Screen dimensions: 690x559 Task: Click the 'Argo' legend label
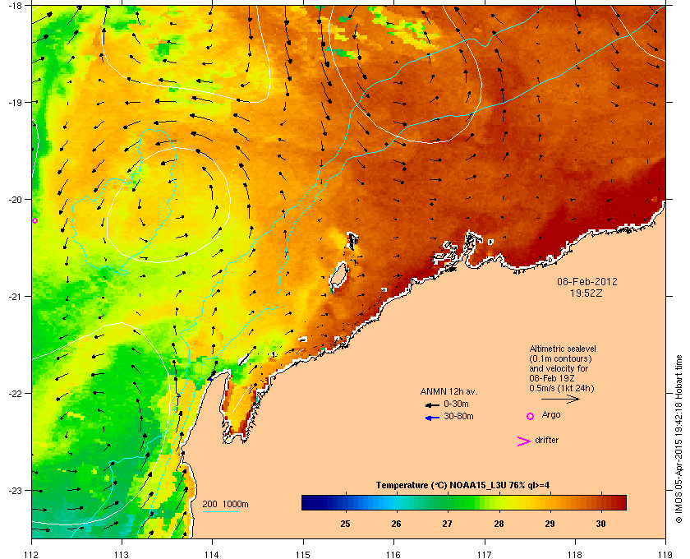click(551, 415)
